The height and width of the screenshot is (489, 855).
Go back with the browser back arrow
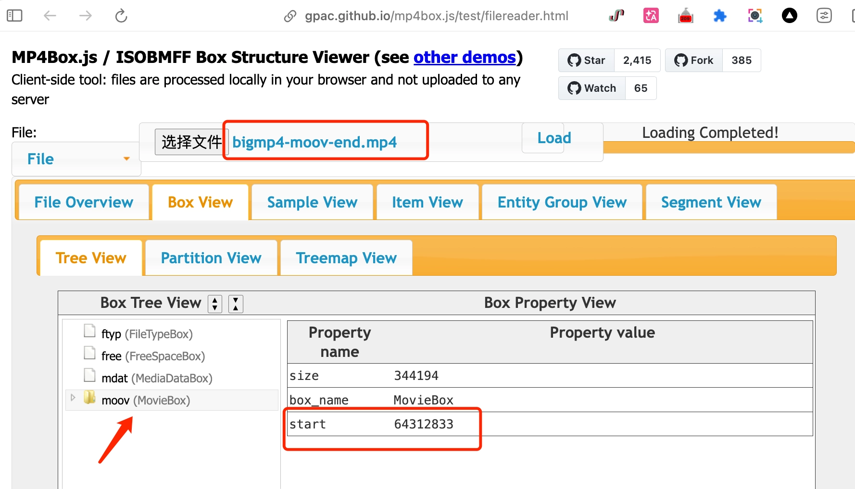[50, 16]
